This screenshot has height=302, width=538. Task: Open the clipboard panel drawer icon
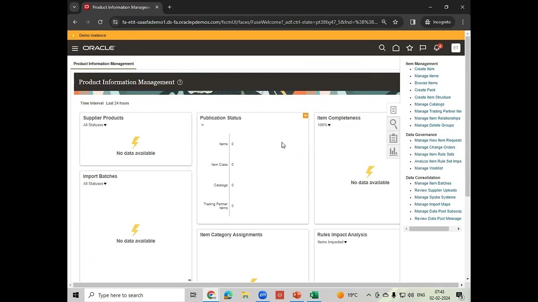pyautogui.click(x=393, y=138)
